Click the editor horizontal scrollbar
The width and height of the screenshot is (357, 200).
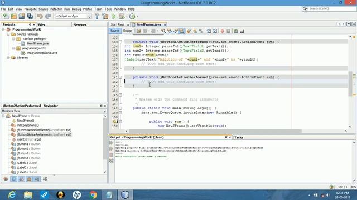(215, 131)
